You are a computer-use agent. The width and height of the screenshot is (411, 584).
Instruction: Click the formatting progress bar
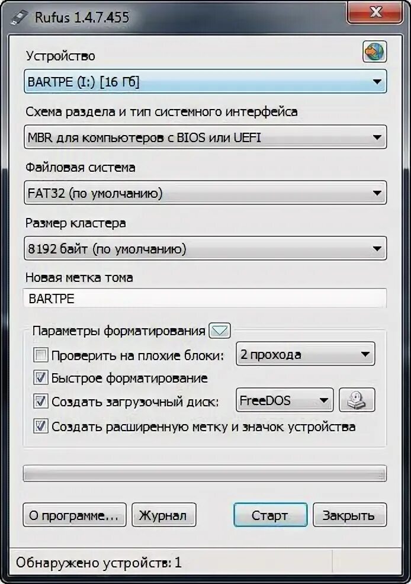click(205, 473)
